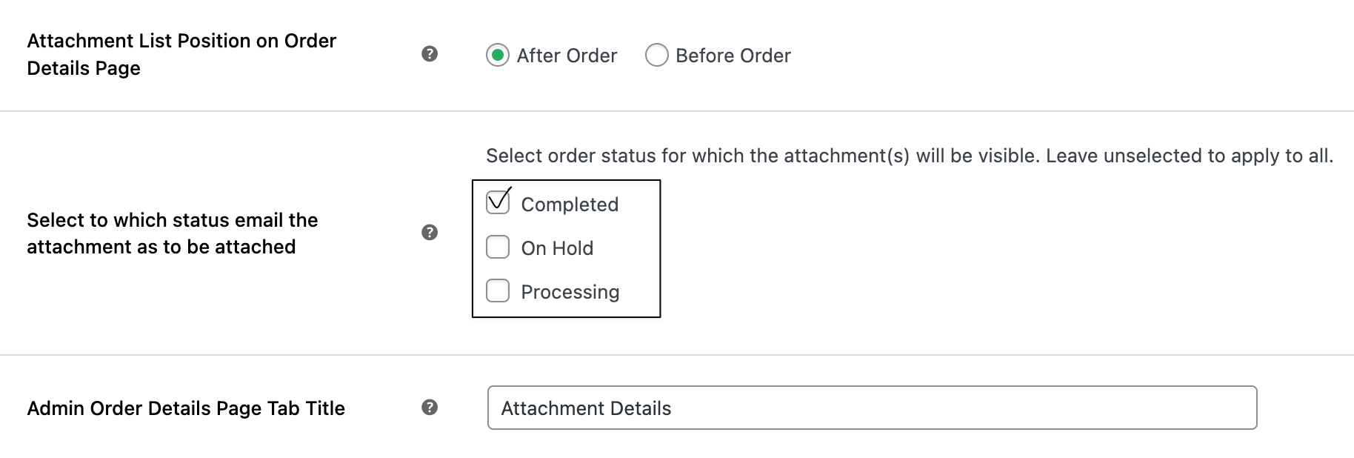The height and width of the screenshot is (458, 1354).
Task: Click the On Hold label text
Action: (x=557, y=248)
